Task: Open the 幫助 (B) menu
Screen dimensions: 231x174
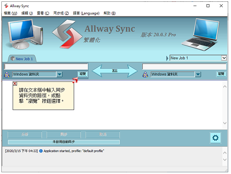Action: point(109,13)
